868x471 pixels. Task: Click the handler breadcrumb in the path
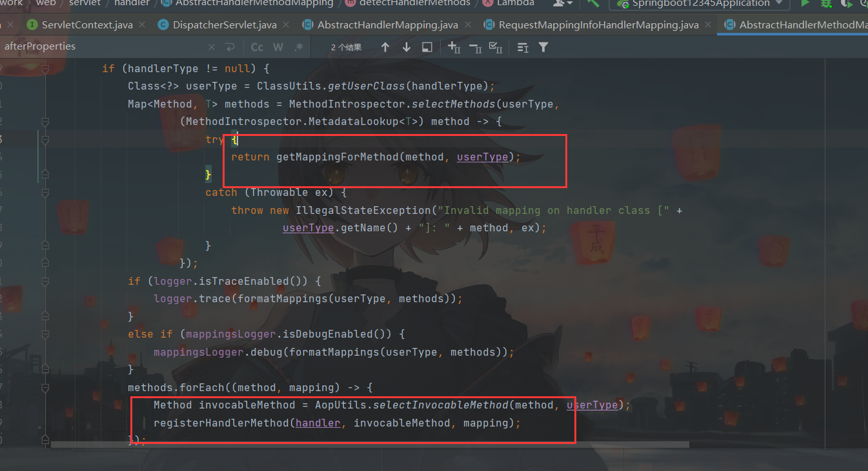(x=132, y=3)
